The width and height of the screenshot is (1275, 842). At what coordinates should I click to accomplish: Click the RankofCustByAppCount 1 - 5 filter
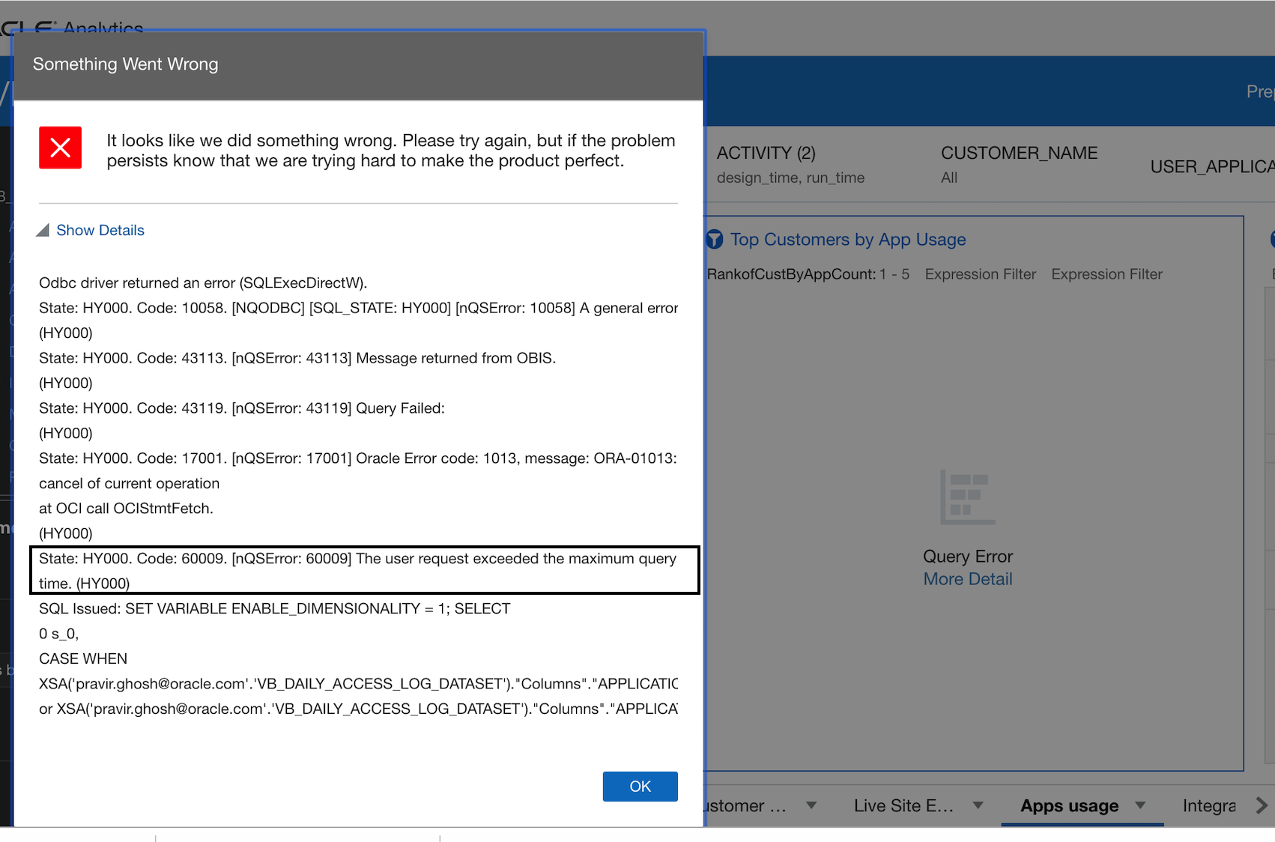[x=808, y=274]
